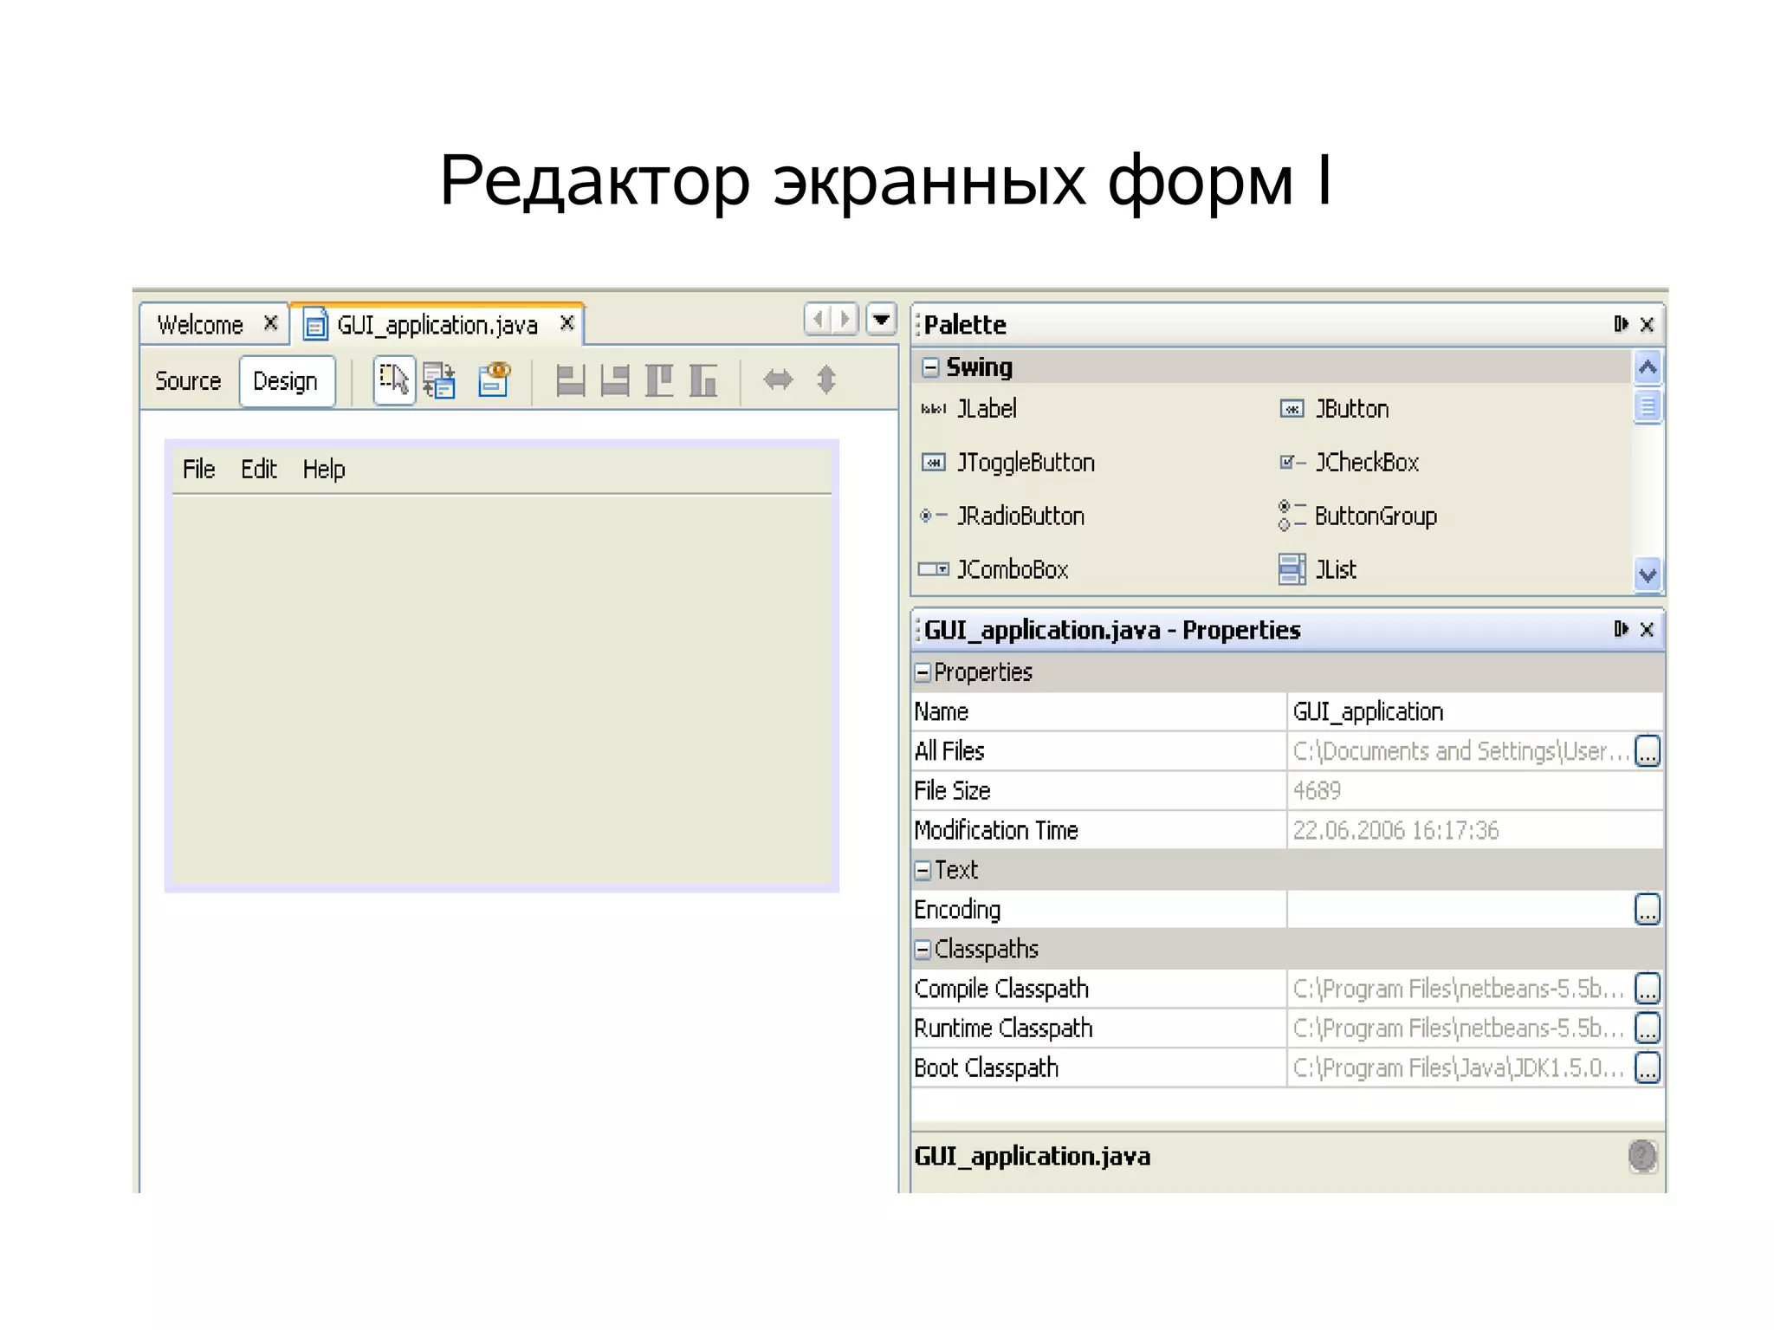Open Boot Classpath ellipsis button
Image resolution: width=1774 pixels, height=1330 pixels.
click(1648, 1067)
